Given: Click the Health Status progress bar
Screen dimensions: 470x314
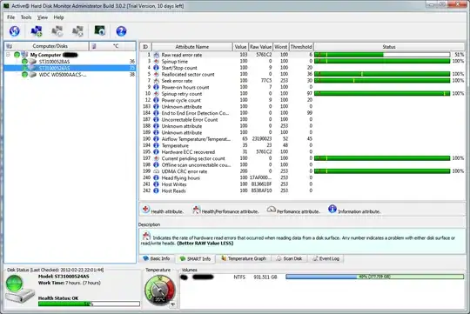Looking at the screenshot, I should (89, 304).
